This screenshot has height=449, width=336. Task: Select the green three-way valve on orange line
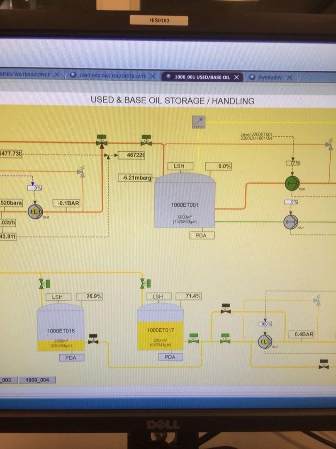point(102,141)
